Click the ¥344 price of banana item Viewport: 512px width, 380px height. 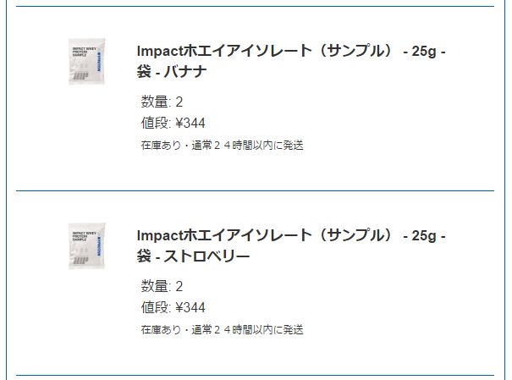tap(190, 123)
